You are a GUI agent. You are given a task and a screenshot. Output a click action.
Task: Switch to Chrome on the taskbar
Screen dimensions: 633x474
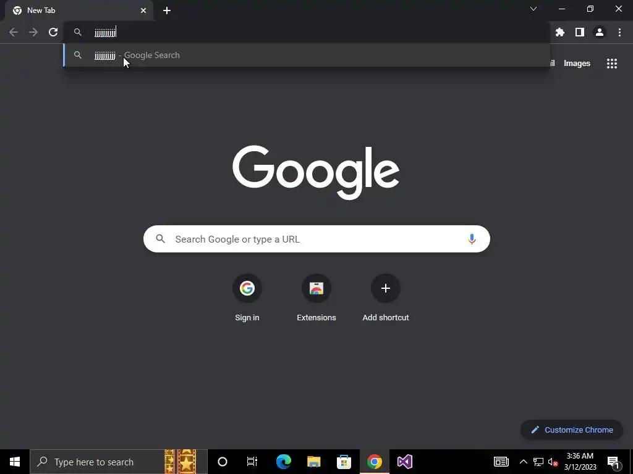click(x=374, y=462)
